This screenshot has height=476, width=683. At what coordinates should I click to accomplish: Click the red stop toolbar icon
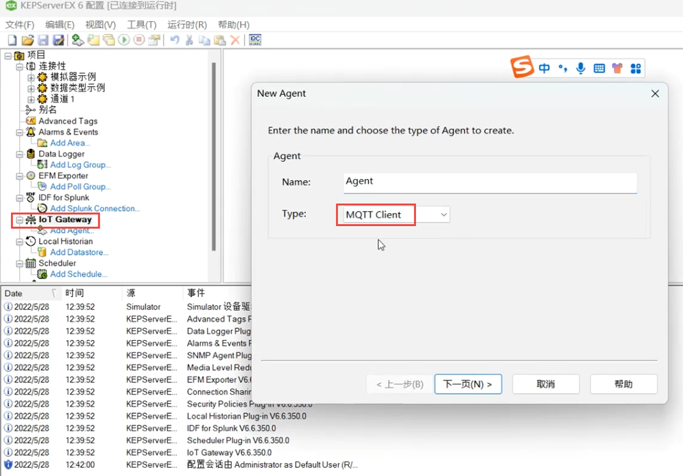[139, 40]
